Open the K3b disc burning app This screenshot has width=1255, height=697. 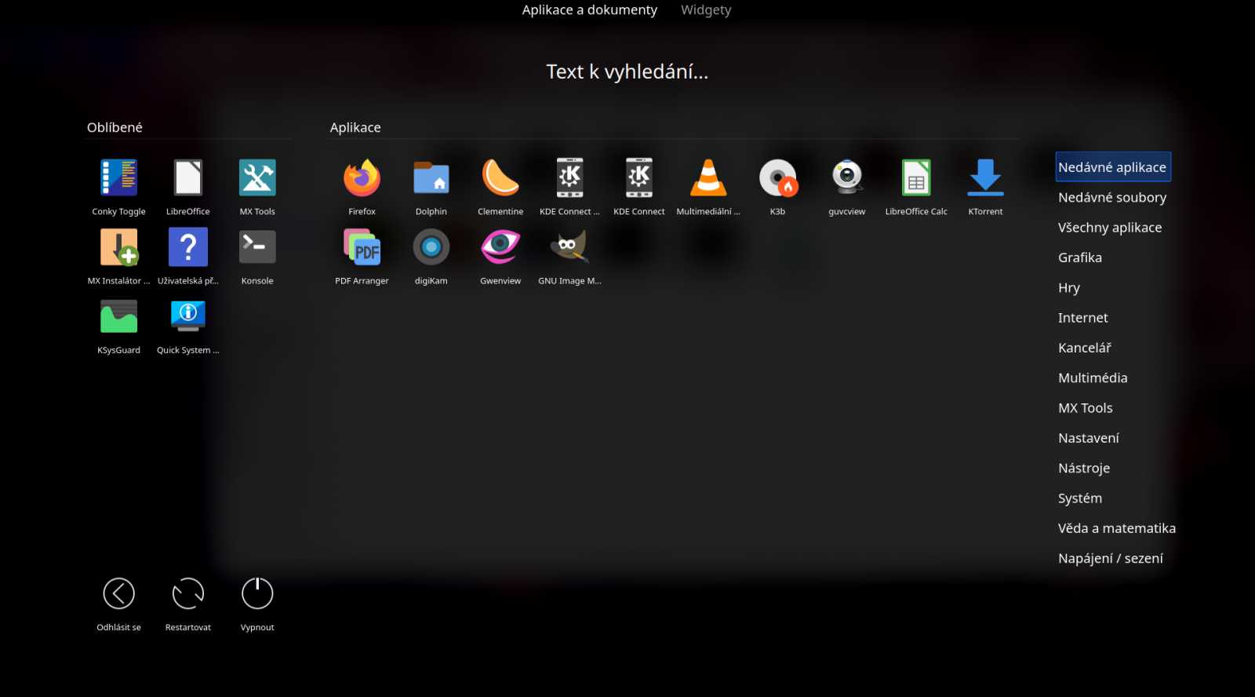tap(777, 187)
